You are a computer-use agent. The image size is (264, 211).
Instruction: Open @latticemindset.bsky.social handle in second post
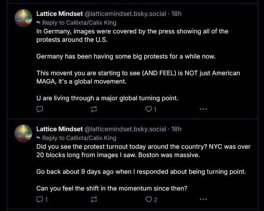coord(125,129)
